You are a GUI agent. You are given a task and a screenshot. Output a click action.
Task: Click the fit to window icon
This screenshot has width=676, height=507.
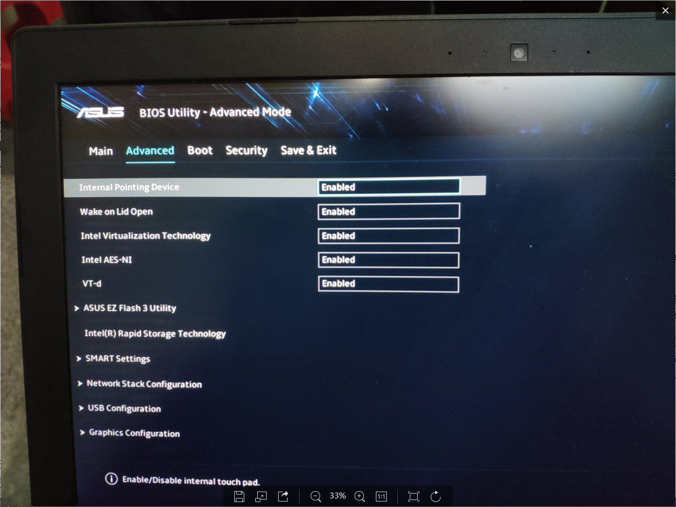(x=413, y=496)
